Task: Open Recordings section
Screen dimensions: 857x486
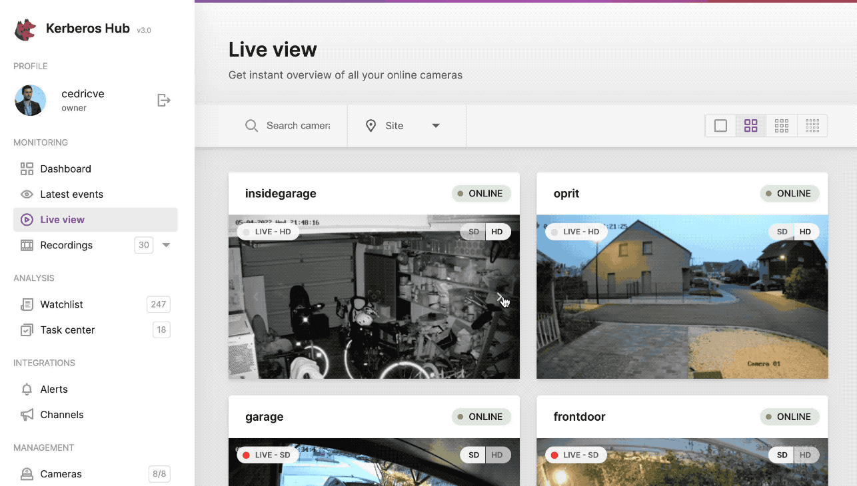Action: tap(95, 245)
